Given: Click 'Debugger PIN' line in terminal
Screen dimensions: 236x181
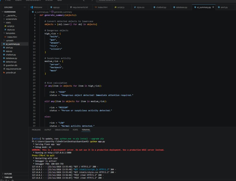Looking at the screenshot, I should (x=48, y=164).
